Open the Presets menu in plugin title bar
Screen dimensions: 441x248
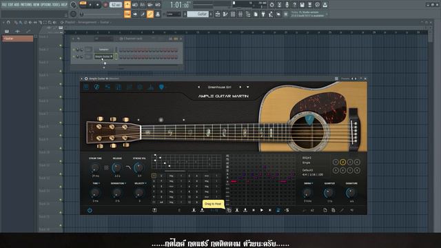[x=345, y=79]
